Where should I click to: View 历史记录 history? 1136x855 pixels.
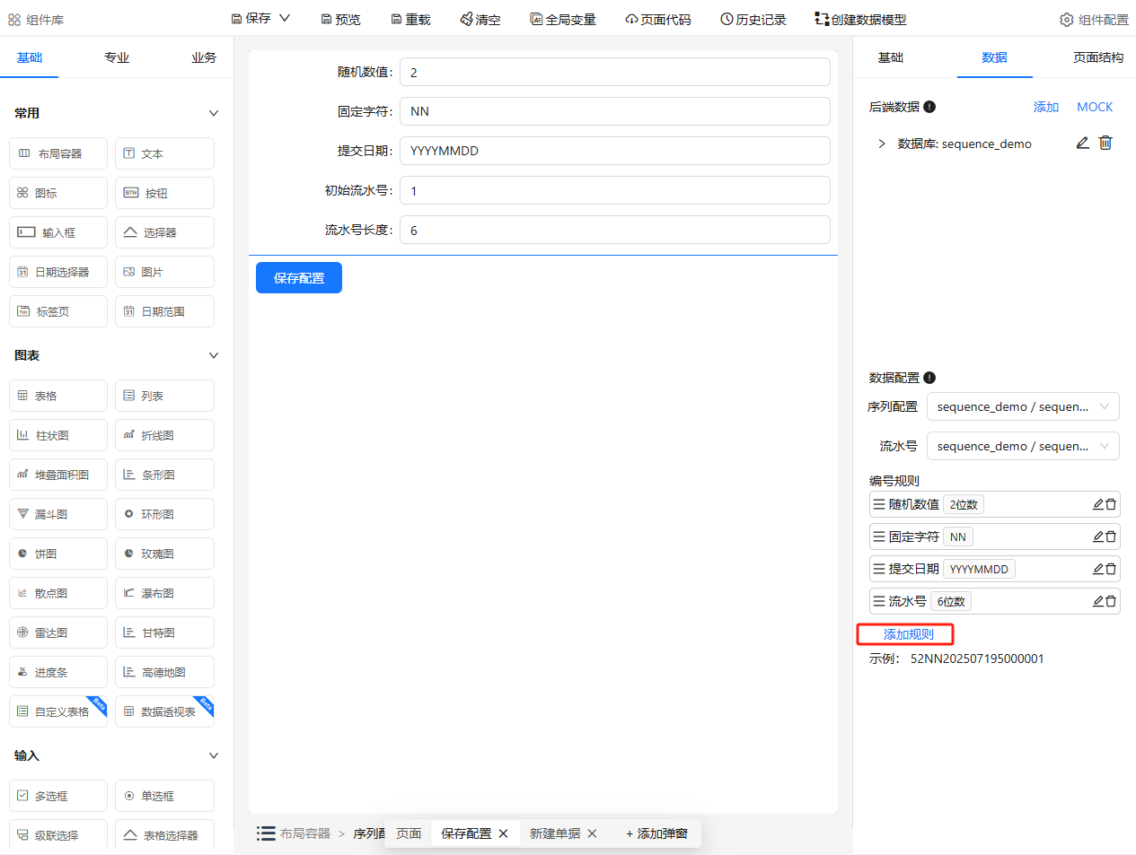tap(753, 18)
